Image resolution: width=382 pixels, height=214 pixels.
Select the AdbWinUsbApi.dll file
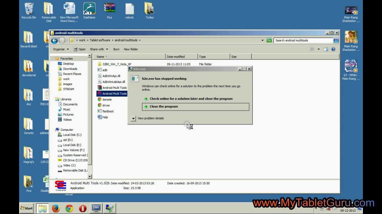click(111, 82)
